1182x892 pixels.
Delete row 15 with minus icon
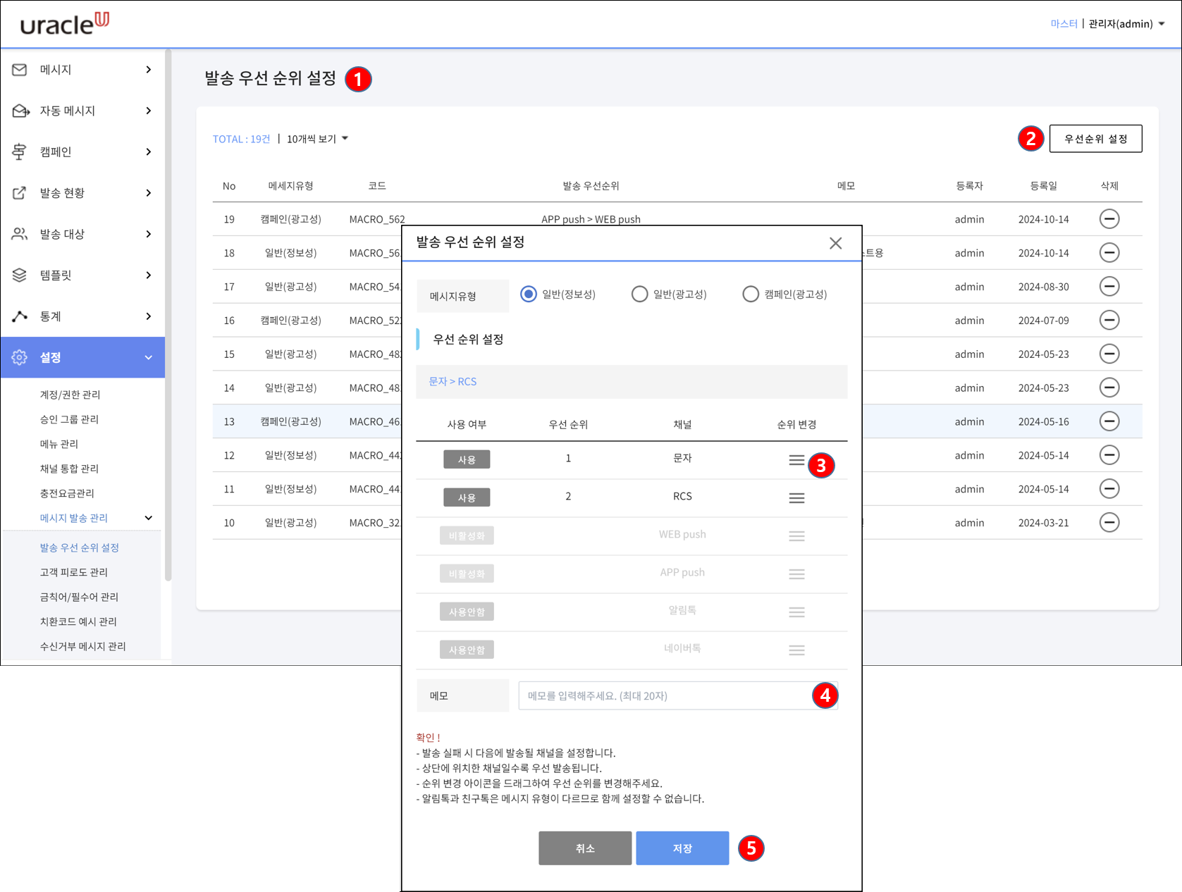(1109, 354)
